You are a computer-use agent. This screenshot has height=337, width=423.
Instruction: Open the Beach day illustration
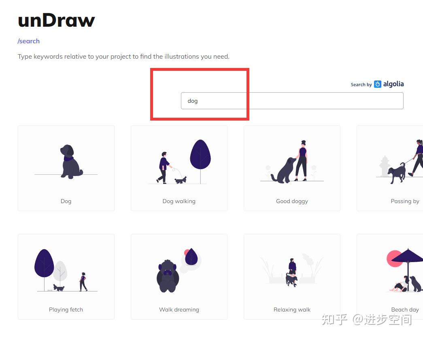pos(390,277)
